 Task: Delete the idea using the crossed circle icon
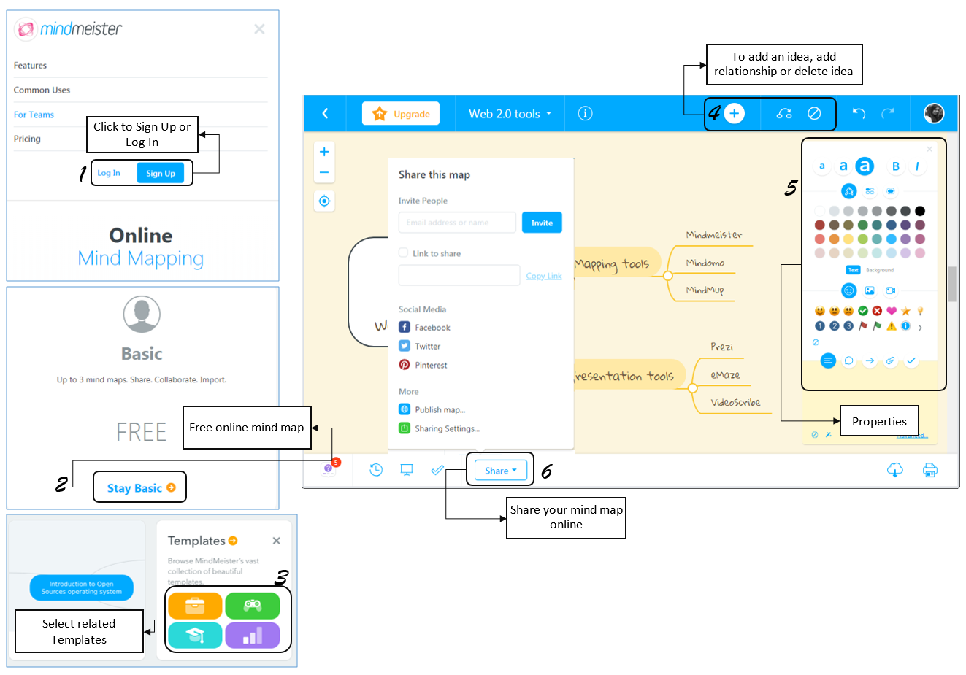tap(814, 114)
